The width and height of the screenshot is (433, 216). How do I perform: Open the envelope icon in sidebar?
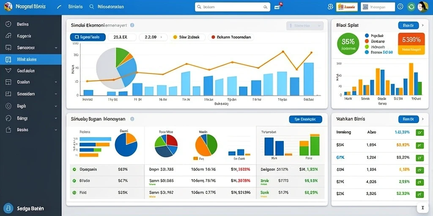(8, 70)
